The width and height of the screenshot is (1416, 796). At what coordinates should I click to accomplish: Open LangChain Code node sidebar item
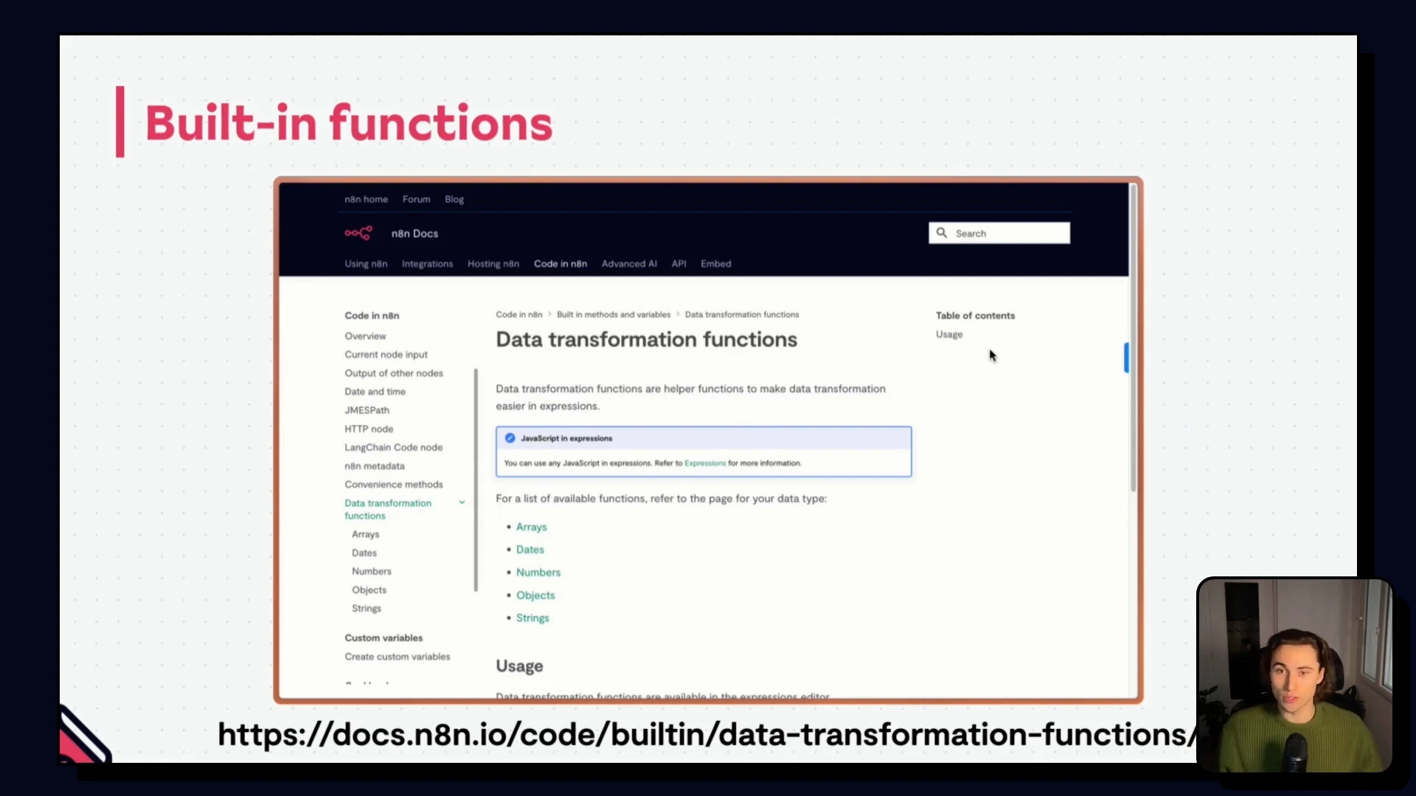click(x=393, y=447)
